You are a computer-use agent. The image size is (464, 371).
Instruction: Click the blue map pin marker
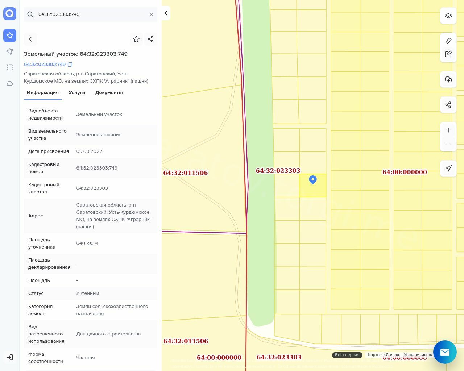(x=312, y=180)
